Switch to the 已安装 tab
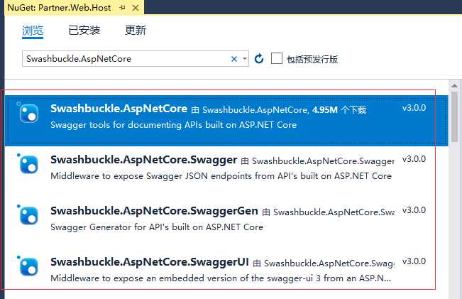 coord(84,30)
